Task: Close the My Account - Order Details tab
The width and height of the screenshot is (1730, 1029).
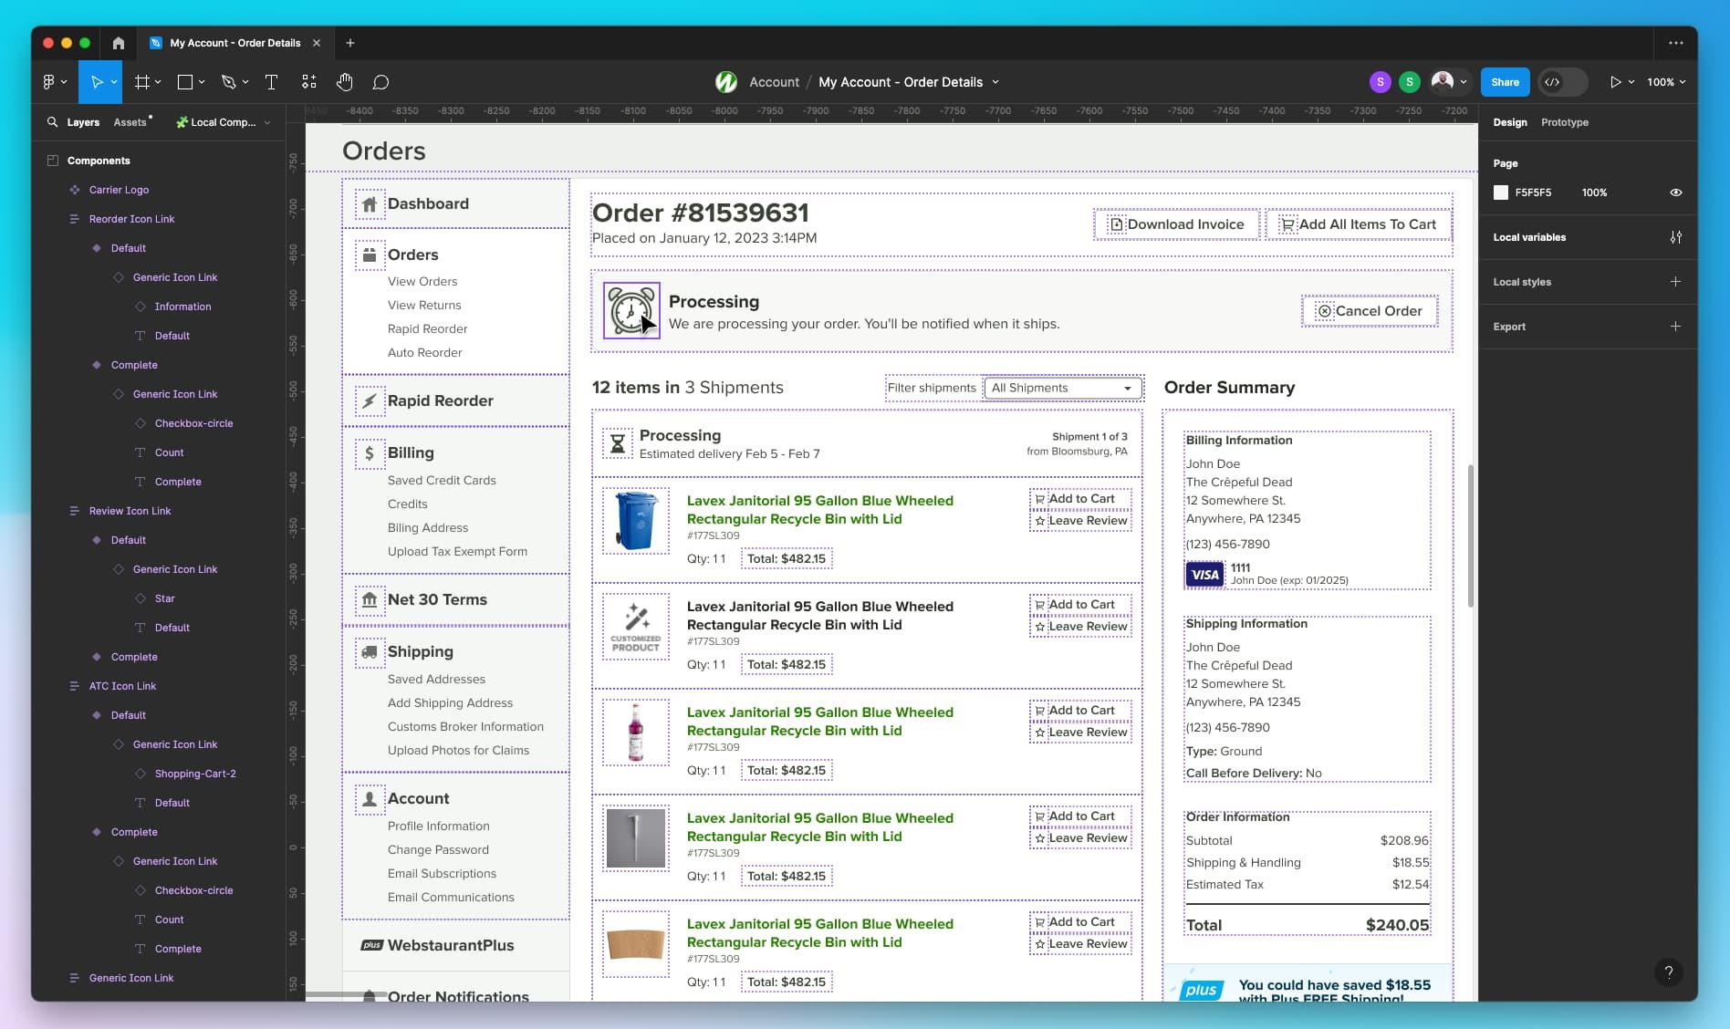Action: pos(316,43)
